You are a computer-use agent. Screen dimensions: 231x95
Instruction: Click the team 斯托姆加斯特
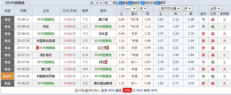point(103,83)
